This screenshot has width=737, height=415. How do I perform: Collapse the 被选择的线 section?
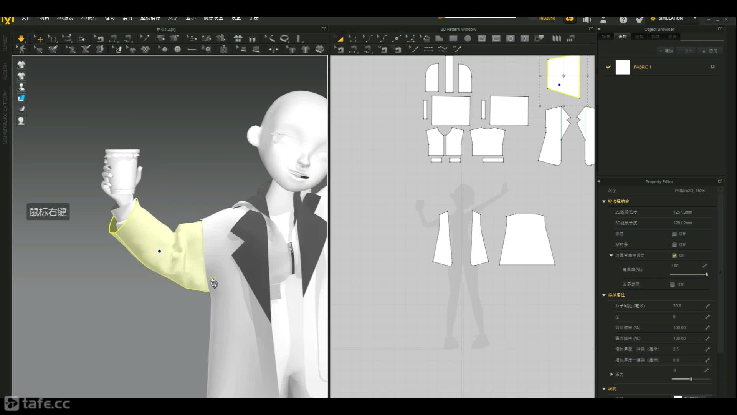604,201
